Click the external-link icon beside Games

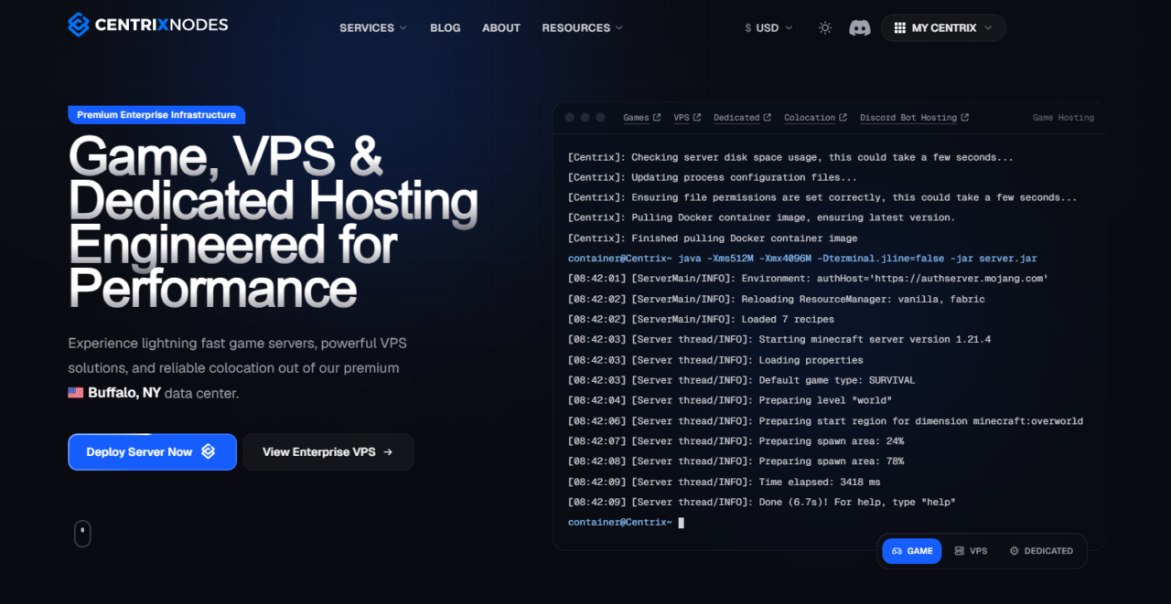pos(656,118)
